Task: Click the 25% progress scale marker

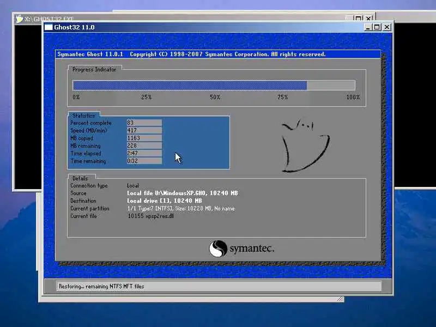Action: click(x=146, y=97)
